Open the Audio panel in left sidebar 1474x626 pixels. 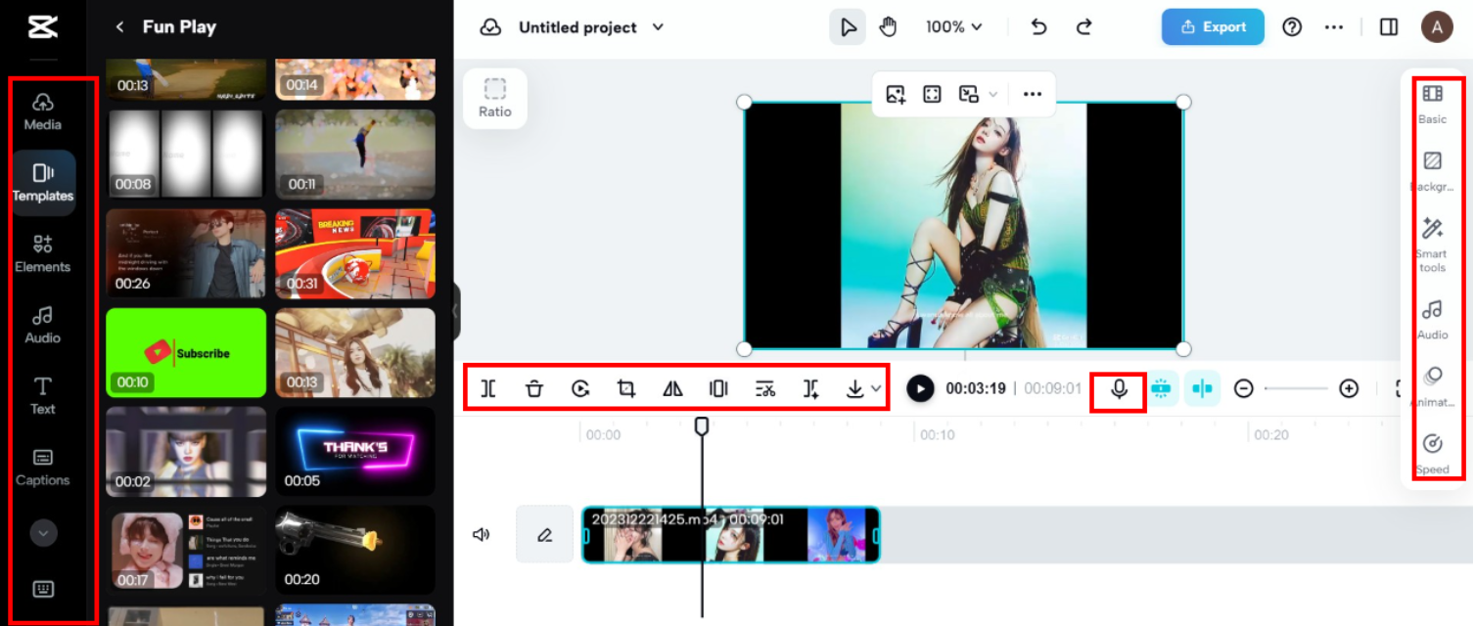tap(42, 325)
